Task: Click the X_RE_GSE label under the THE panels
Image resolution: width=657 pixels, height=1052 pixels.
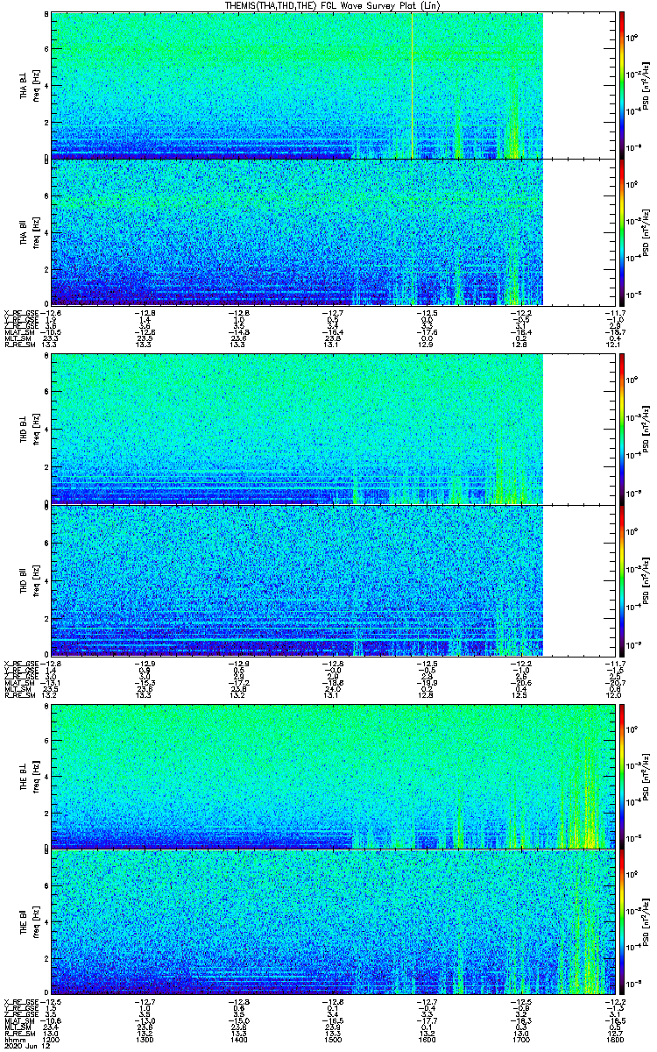Action: [x=22, y=1001]
